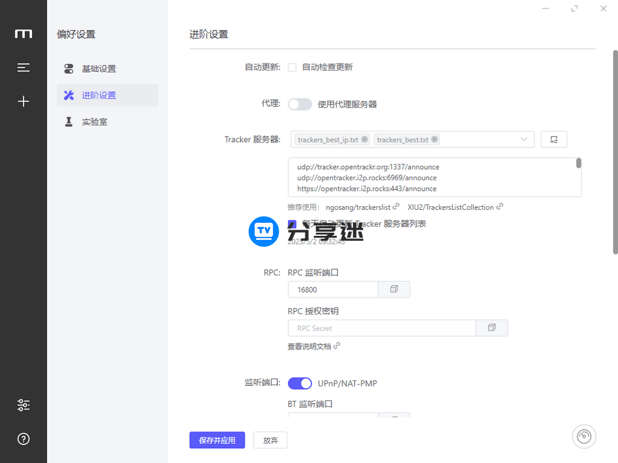Click the Motrix logo in sidebar

point(23,34)
